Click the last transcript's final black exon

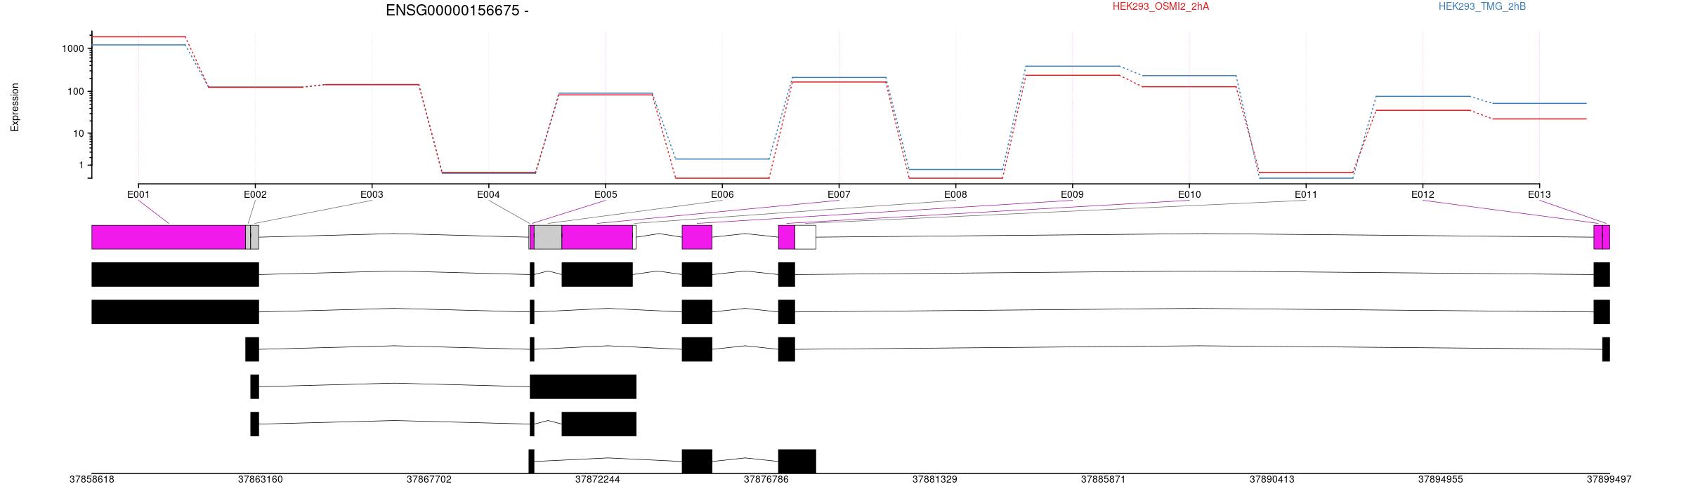pos(797,462)
